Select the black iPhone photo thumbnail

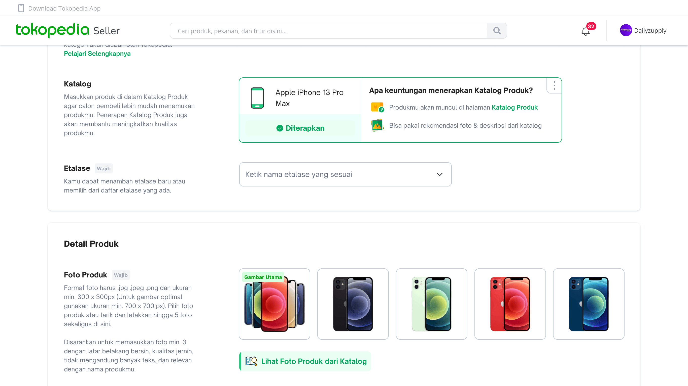pos(353,304)
